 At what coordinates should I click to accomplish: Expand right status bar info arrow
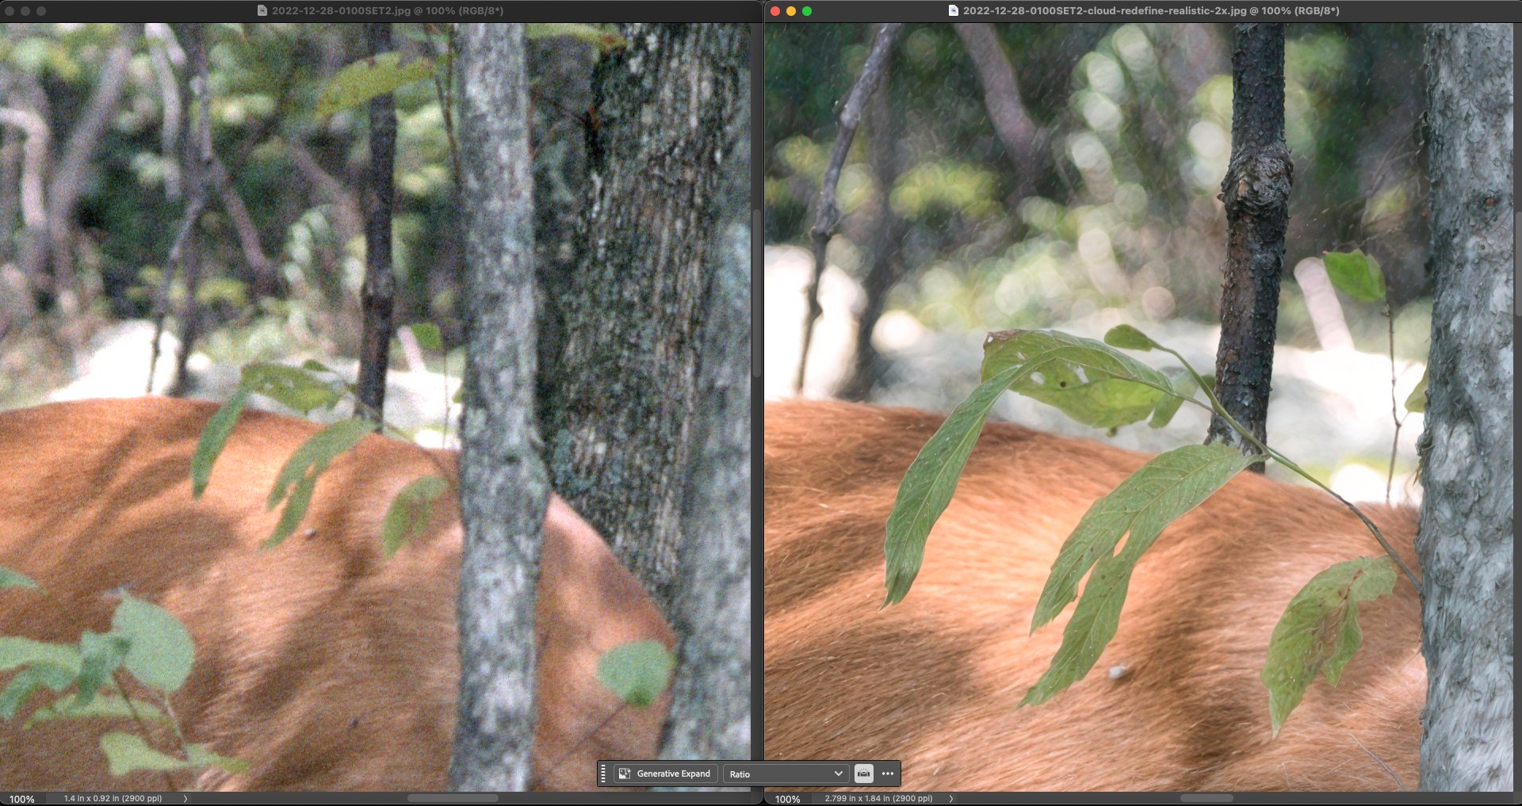(x=951, y=799)
